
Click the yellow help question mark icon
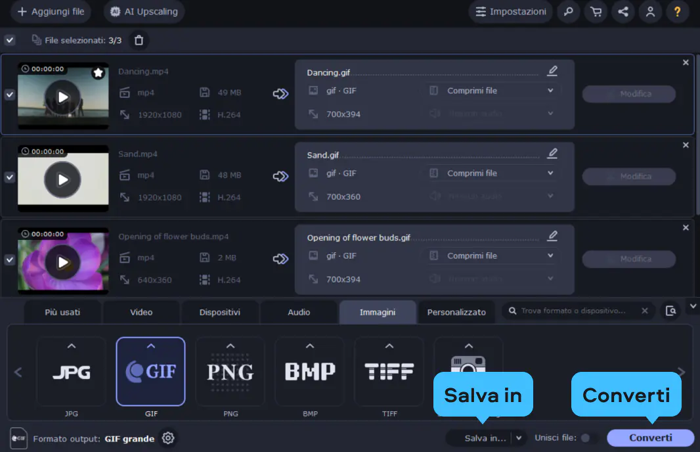coord(678,12)
